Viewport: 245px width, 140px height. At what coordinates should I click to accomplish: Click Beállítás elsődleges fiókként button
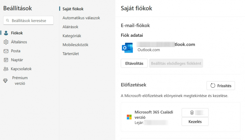176,63
